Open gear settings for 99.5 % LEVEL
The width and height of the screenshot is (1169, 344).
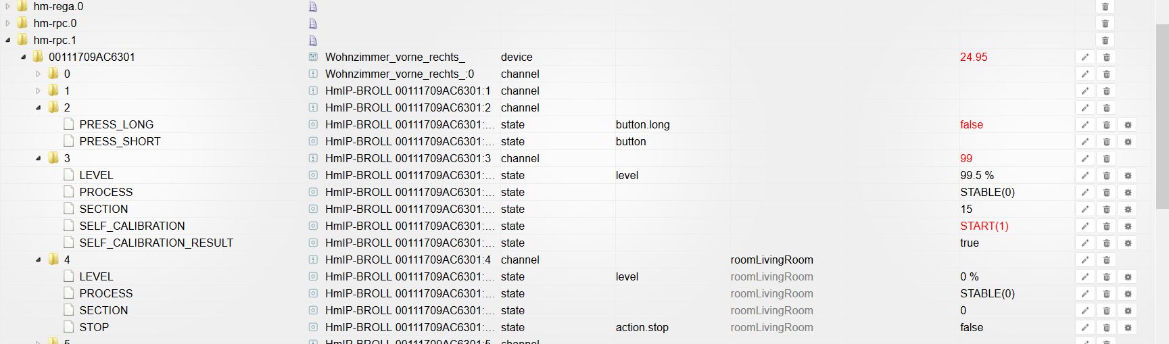click(x=1128, y=176)
